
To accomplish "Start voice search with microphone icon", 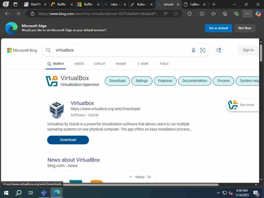I will tap(193, 50).
